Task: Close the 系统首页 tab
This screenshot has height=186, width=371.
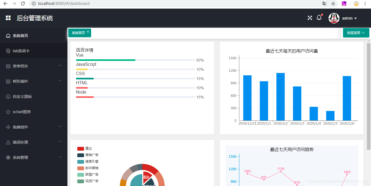Action: tap(88, 32)
